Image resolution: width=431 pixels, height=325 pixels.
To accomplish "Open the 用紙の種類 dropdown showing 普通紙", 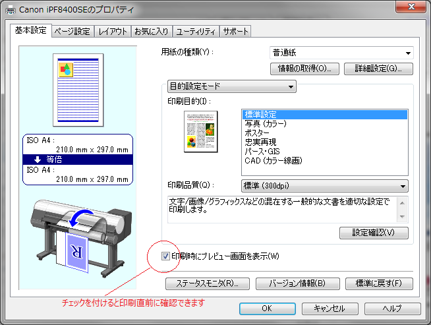I will coord(341,53).
